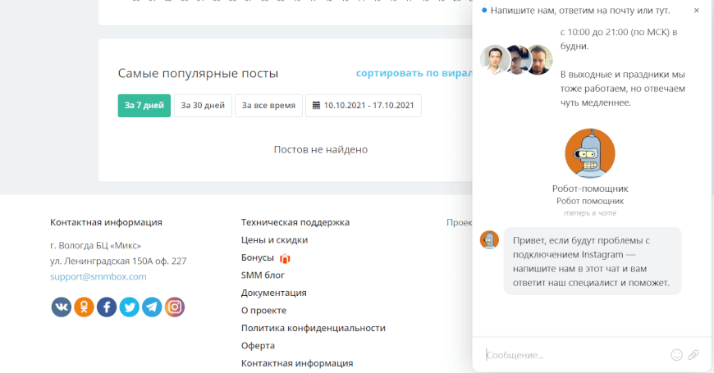Image resolution: width=714 pixels, height=373 pixels.
Task: Attach a file with the paperclip icon
Action: click(693, 355)
